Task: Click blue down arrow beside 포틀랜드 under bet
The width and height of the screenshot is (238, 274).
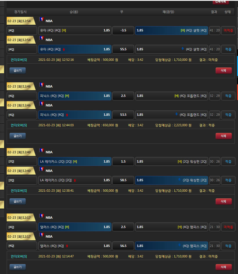Action: (176, 114)
